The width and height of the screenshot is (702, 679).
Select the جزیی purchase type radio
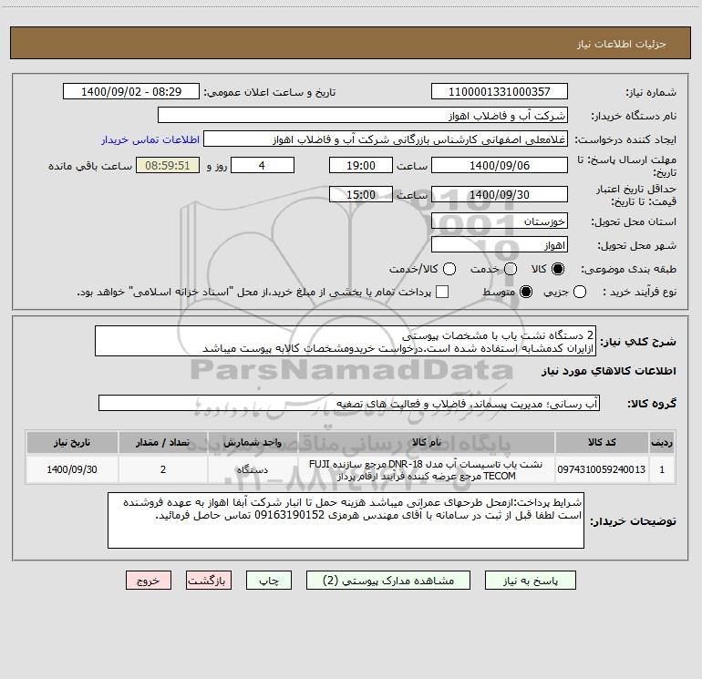[579, 292]
